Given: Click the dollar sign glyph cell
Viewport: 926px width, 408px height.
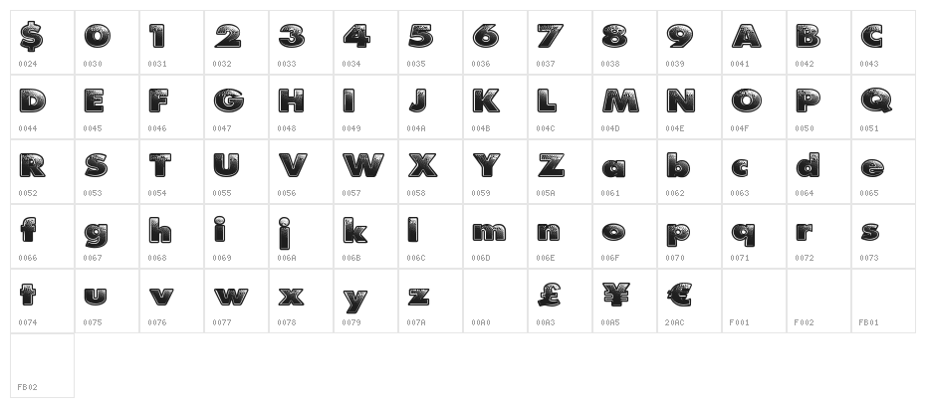Looking at the screenshot, I should 32,38.
